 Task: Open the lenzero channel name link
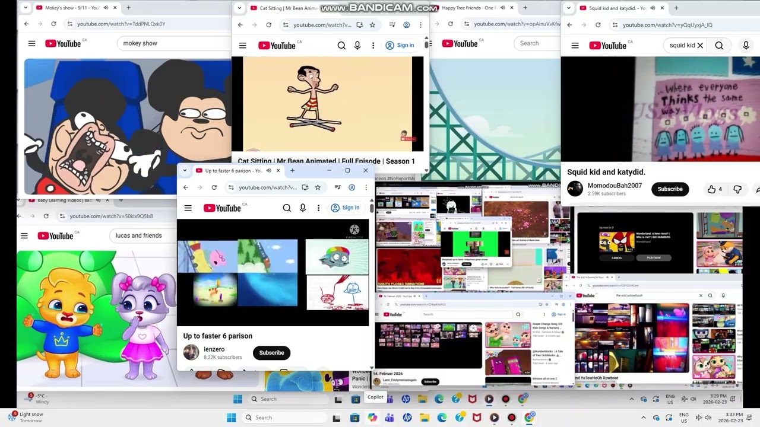[x=214, y=349]
